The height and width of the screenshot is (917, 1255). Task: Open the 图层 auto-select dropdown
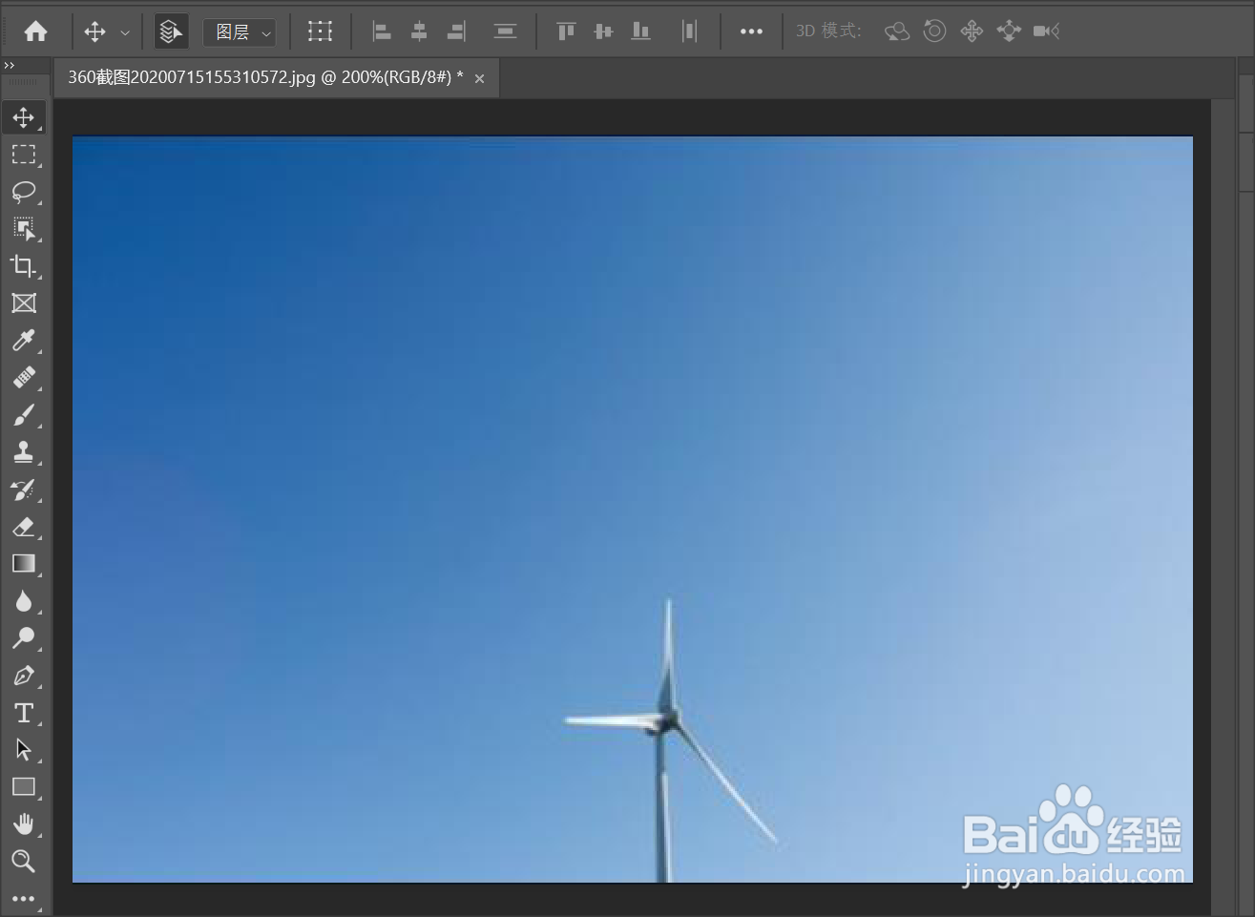click(x=240, y=32)
